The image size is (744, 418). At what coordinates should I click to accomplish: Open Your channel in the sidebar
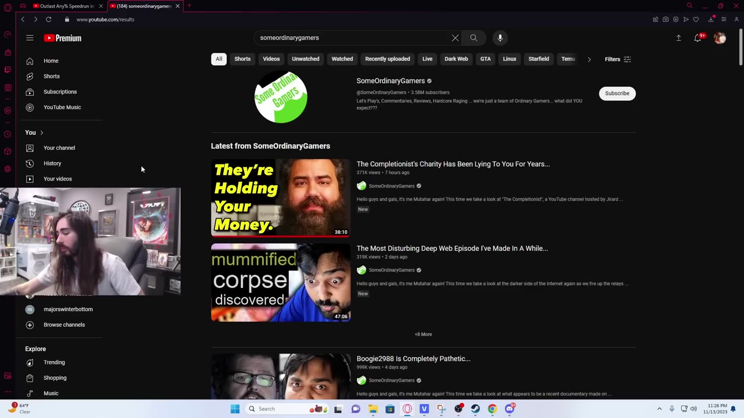[59, 148]
